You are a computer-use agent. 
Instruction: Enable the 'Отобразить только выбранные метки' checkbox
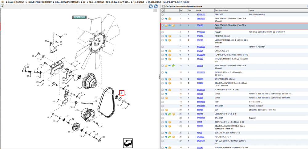coord(164,6)
